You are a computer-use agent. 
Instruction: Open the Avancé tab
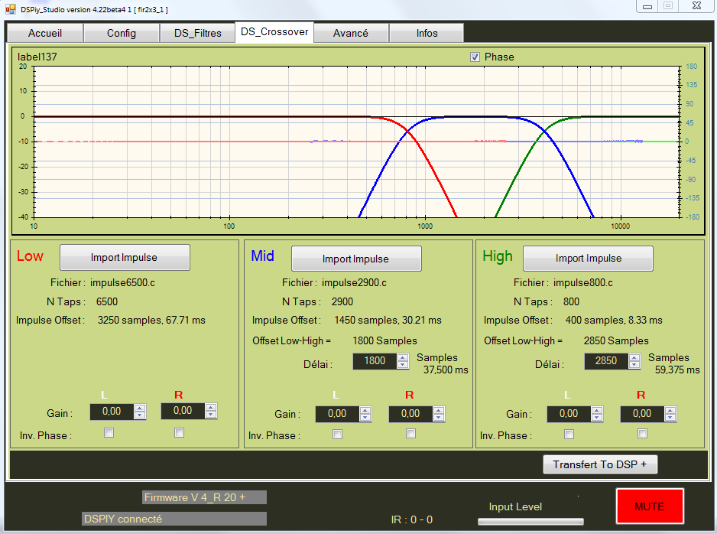click(350, 33)
